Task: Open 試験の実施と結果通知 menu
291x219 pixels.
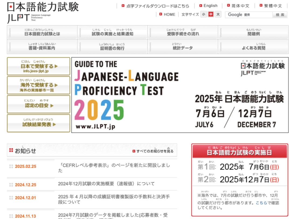Action: tap(112, 32)
